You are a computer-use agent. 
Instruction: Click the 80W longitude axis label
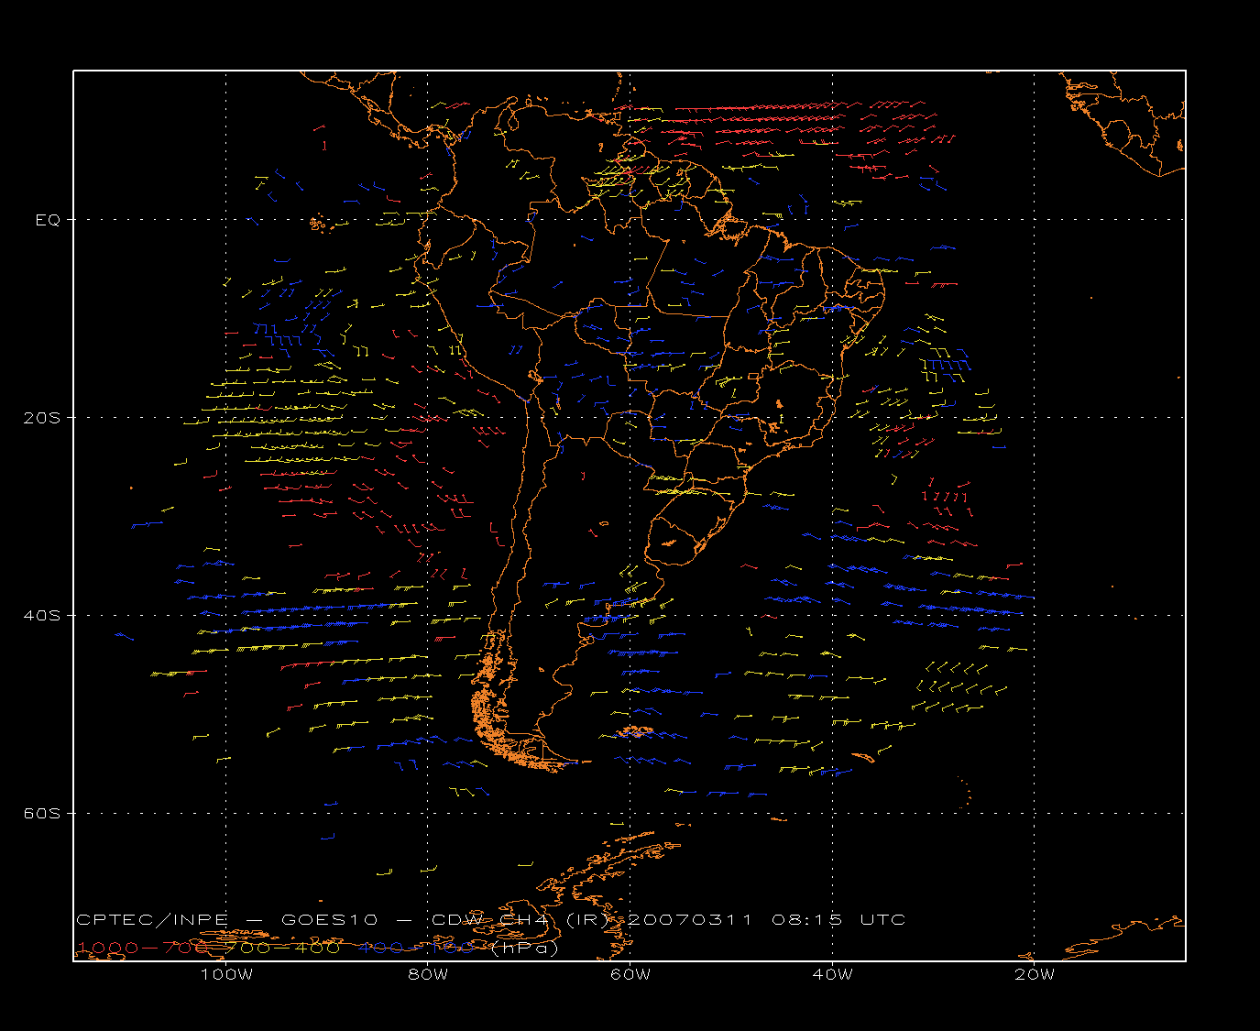click(428, 974)
